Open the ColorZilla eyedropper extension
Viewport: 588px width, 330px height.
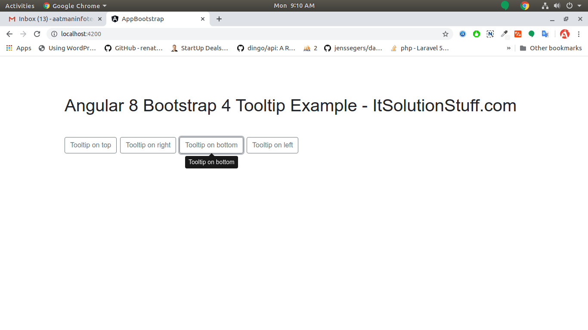pos(504,34)
